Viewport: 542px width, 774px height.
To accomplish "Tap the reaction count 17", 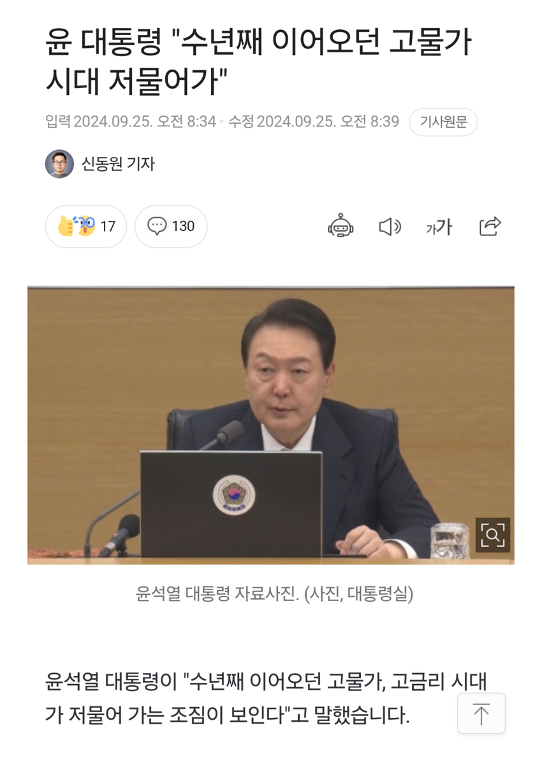I will [108, 226].
